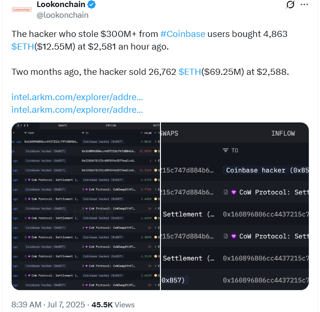The width and height of the screenshot is (320, 312).
Task: Select the SWAPS tab in left image
Action: (x=62, y=125)
